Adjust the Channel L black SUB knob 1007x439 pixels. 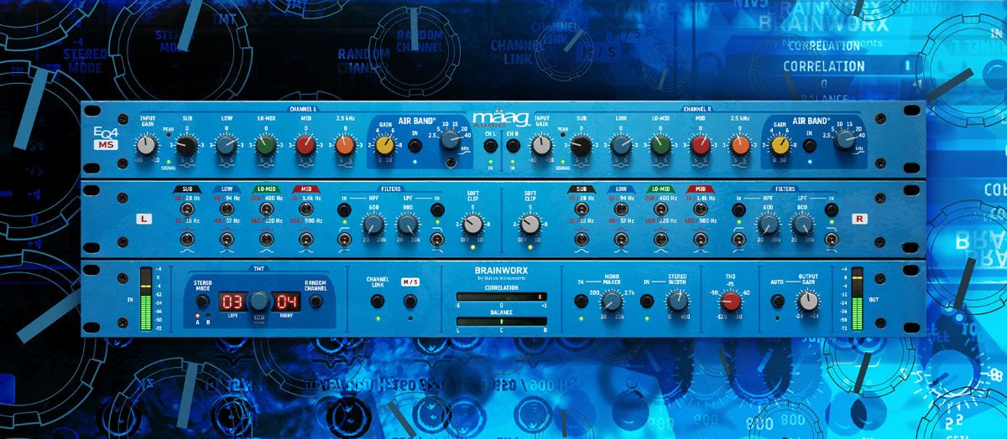click(x=186, y=146)
